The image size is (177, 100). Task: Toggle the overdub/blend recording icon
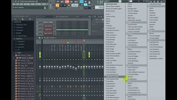[72, 2]
